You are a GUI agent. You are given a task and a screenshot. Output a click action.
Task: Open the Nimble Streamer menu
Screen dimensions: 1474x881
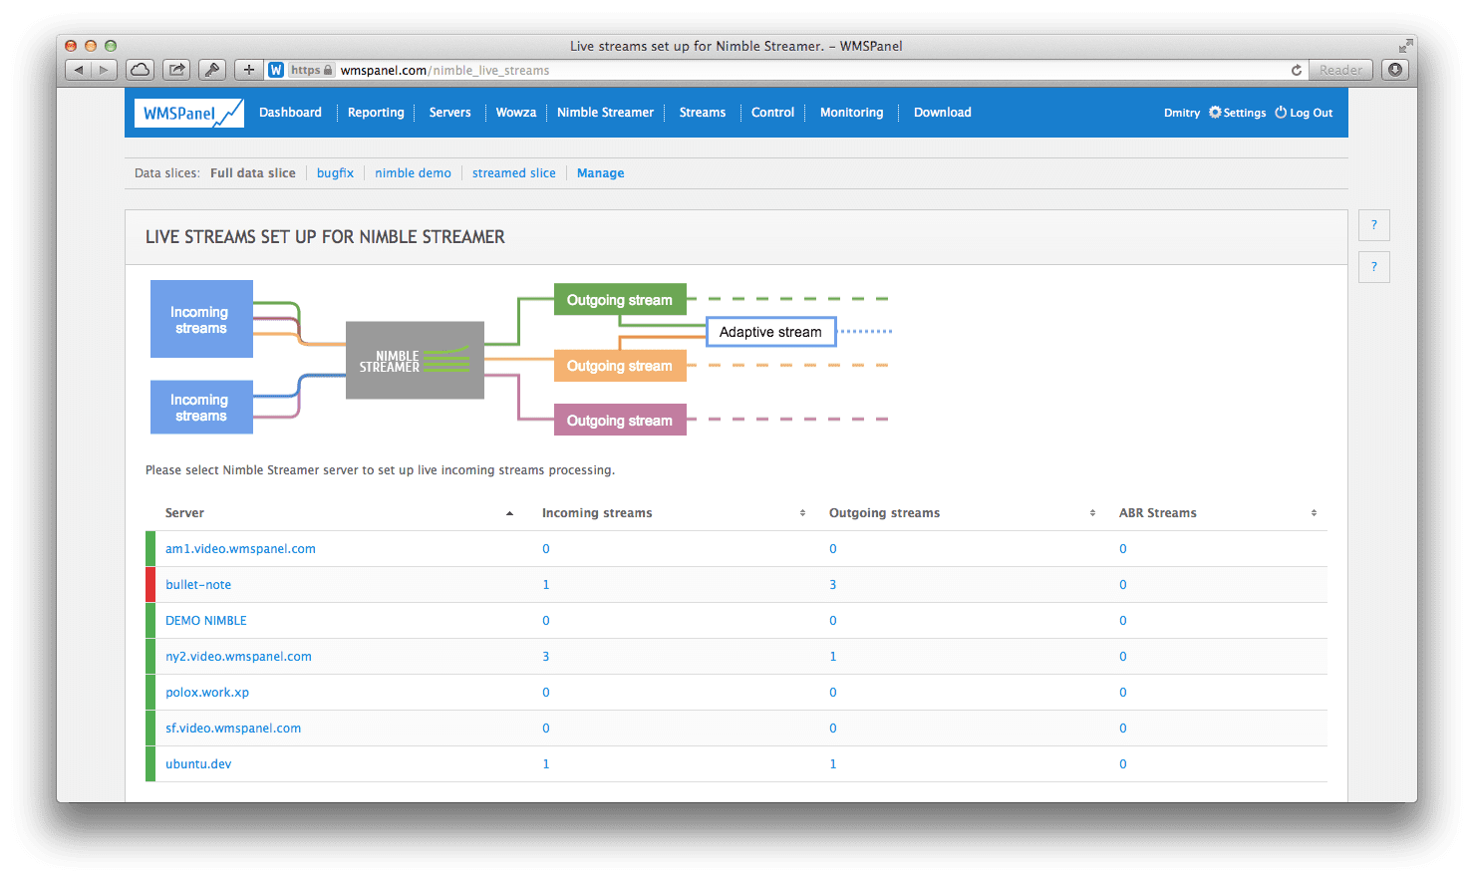click(x=605, y=113)
